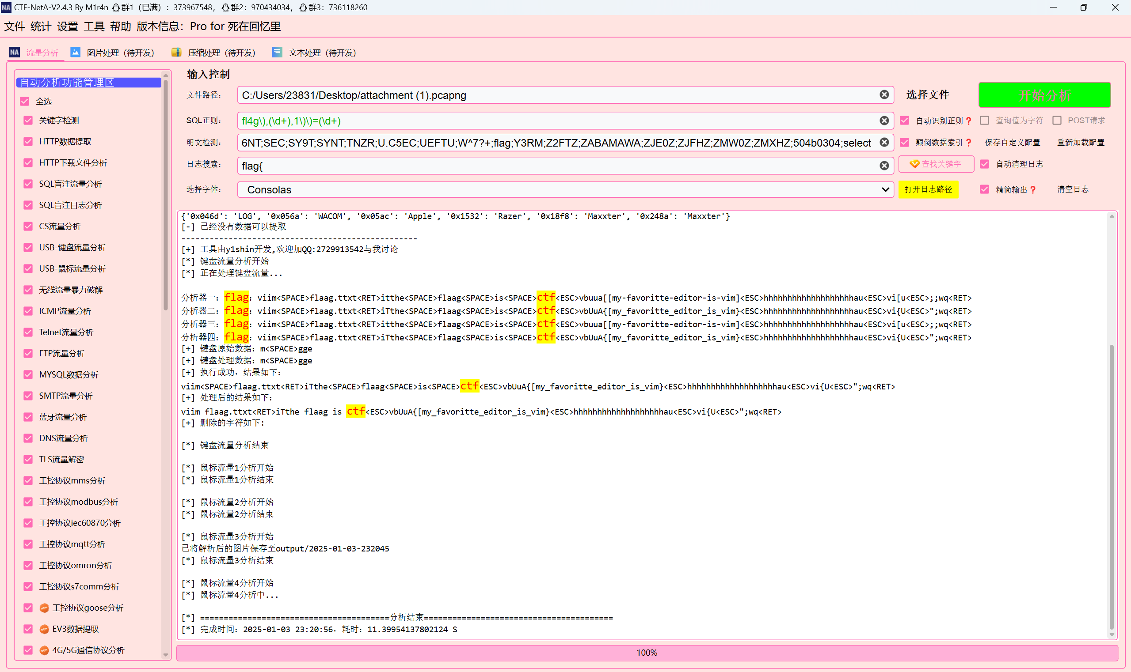Toggle the 关键字检测 checkbox

point(28,120)
